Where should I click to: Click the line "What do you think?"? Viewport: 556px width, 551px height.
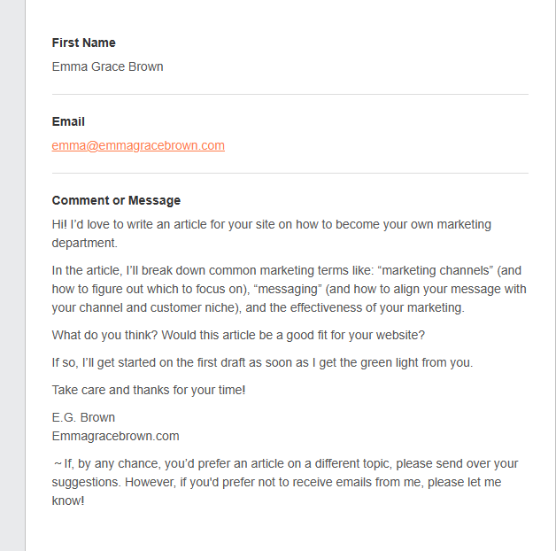238,336
